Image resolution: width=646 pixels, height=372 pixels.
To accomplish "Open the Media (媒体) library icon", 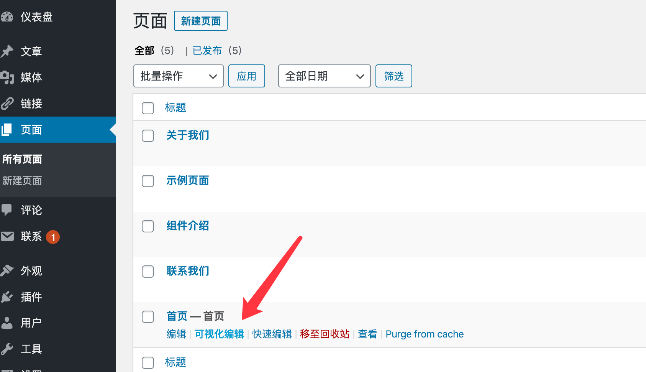I will point(7,77).
